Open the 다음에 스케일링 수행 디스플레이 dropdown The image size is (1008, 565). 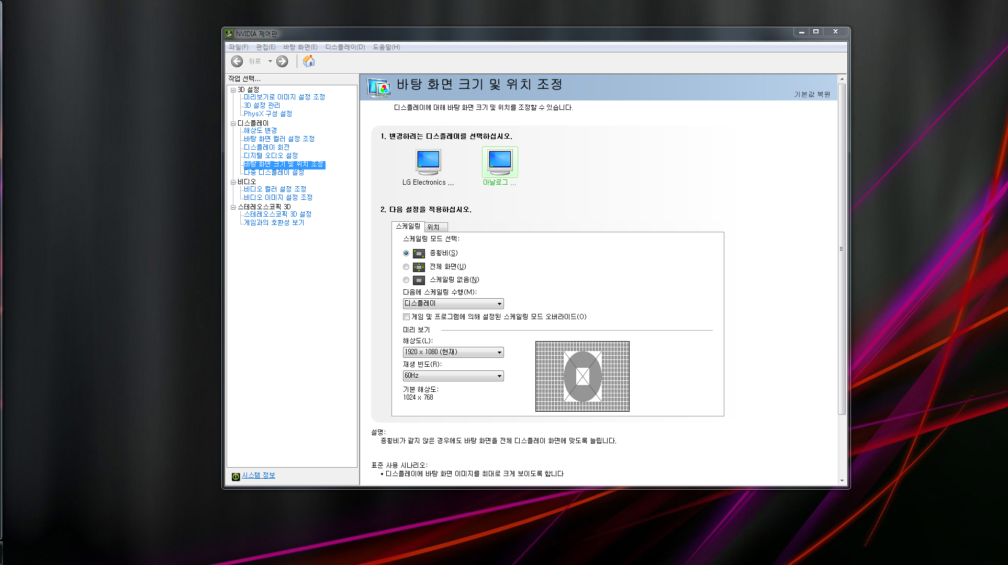click(x=453, y=303)
